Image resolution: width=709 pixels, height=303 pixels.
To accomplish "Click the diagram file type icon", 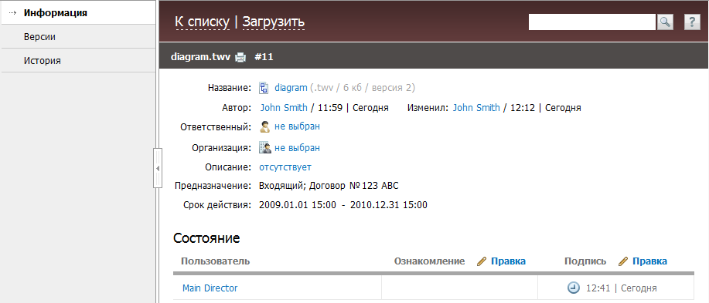I will (264, 87).
